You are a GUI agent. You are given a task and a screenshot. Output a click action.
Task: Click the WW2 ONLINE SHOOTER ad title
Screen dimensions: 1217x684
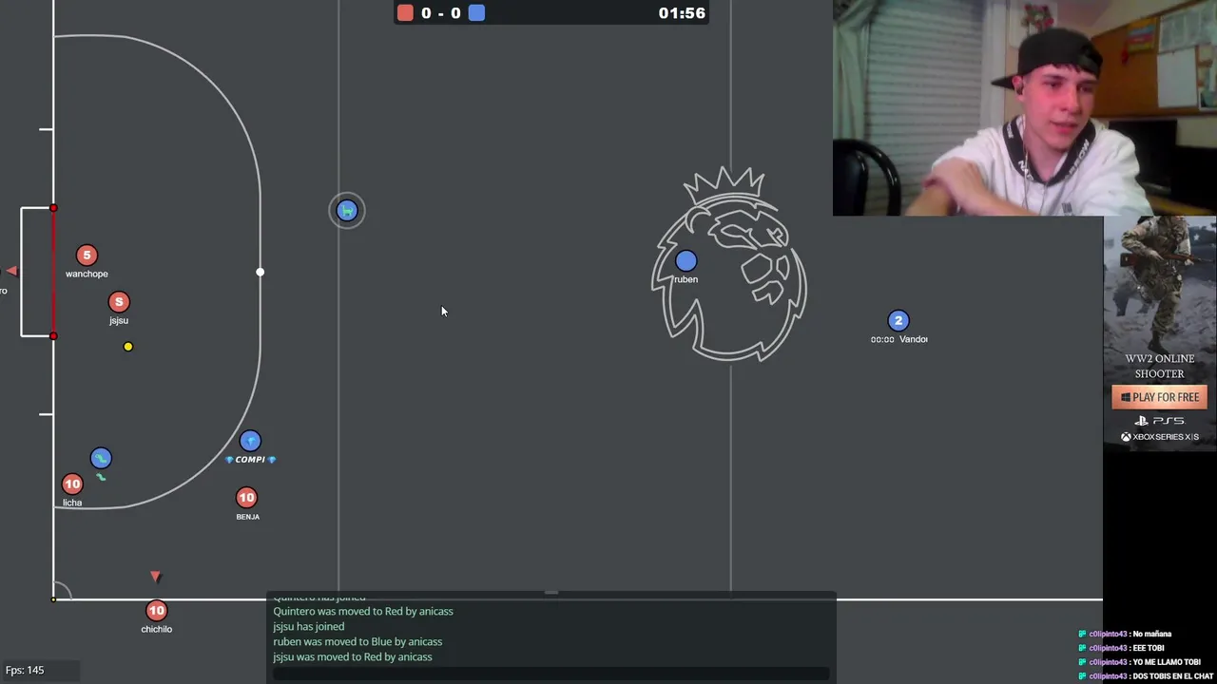(x=1160, y=366)
